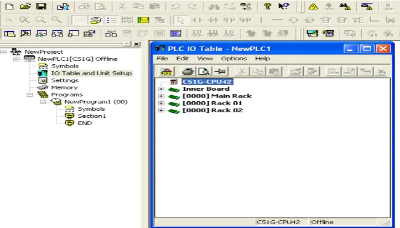Click the yellow warning triangle toolbar icon
The height and width of the screenshot is (228, 400).
(313, 6)
